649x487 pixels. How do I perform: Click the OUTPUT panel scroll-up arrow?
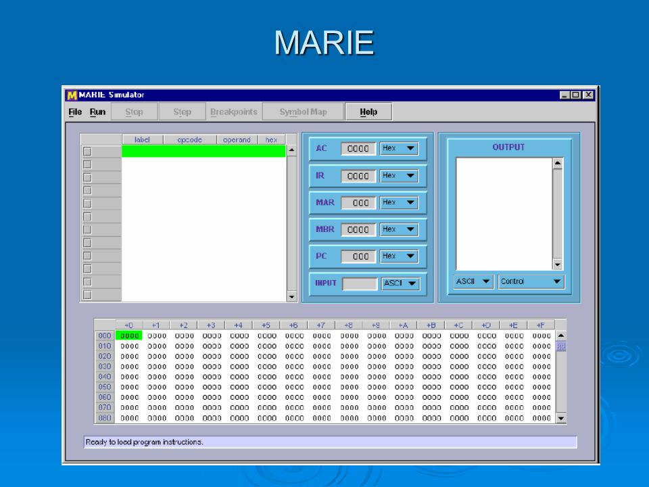(x=558, y=163)
